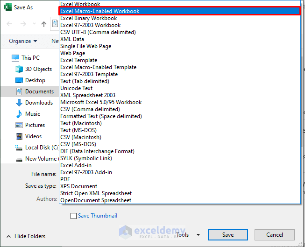305x247 pixels.
Task: Click the Music note icon
Action: tap(19, 114)
